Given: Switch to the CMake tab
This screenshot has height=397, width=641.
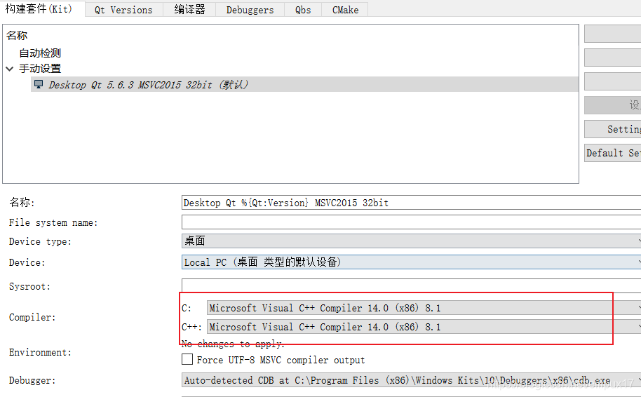Looking at the screenshot, I should [345, 10].
